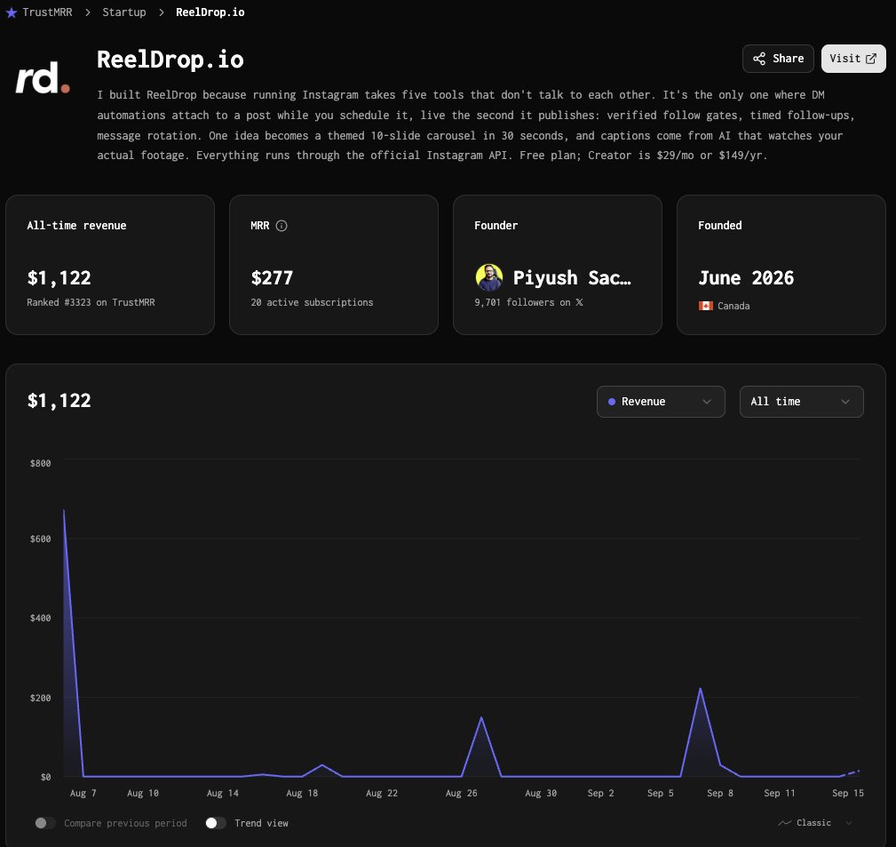
Task: Open the All time range dropdown
Action: 801,402
